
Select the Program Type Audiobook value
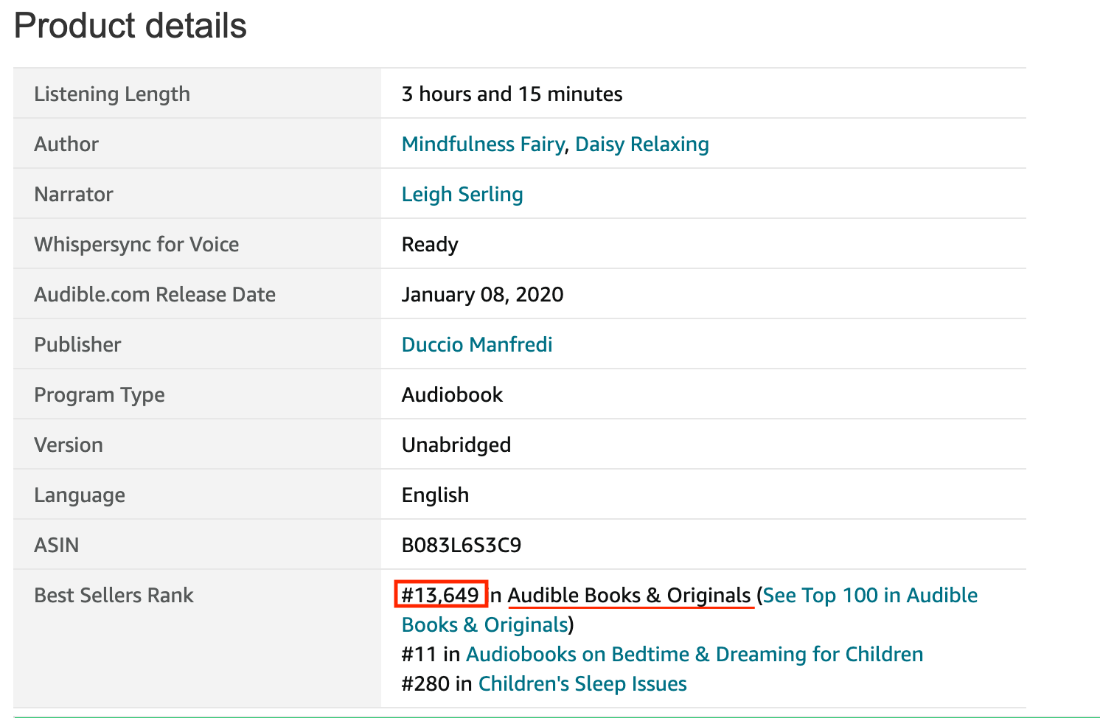[451, 394]
